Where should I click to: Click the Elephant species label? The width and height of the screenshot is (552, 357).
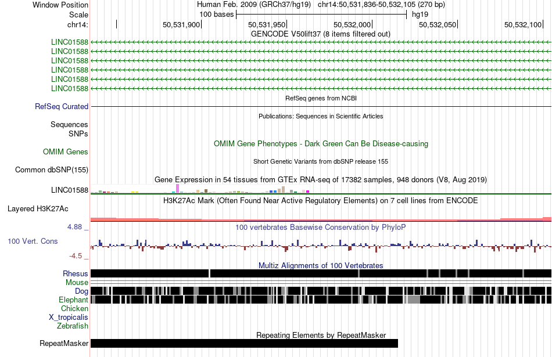(x=73, y=300)
